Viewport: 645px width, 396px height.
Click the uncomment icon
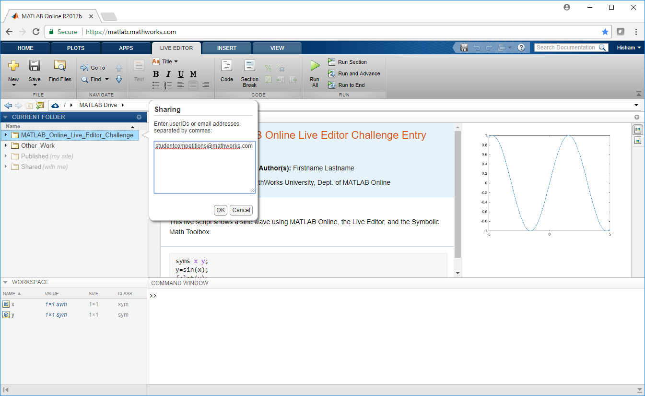click(x=281, y=68)
